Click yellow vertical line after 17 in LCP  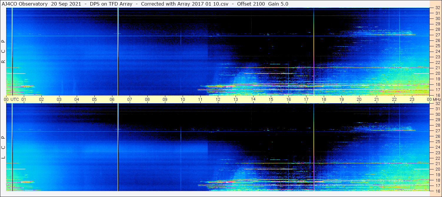[314, 147]
